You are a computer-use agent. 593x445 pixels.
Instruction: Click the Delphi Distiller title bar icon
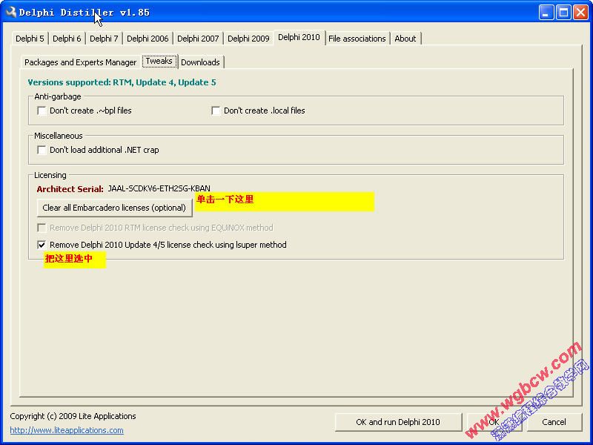10,12
